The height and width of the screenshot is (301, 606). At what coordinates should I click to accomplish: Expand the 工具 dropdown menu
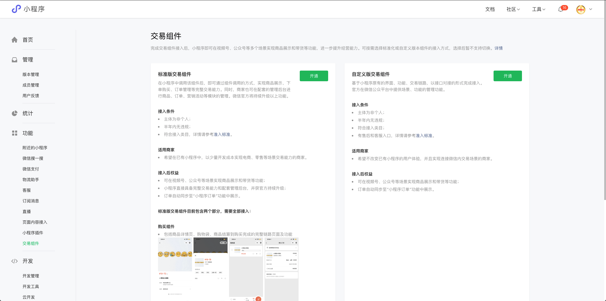point(539,9)
